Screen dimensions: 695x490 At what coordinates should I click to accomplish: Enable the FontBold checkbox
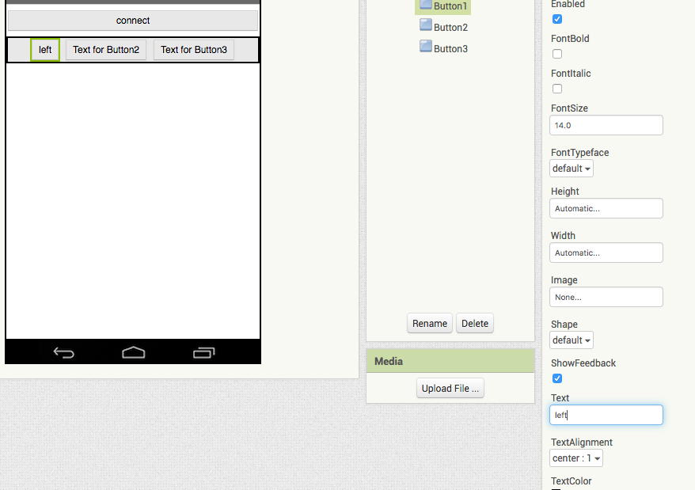(557, 54)
